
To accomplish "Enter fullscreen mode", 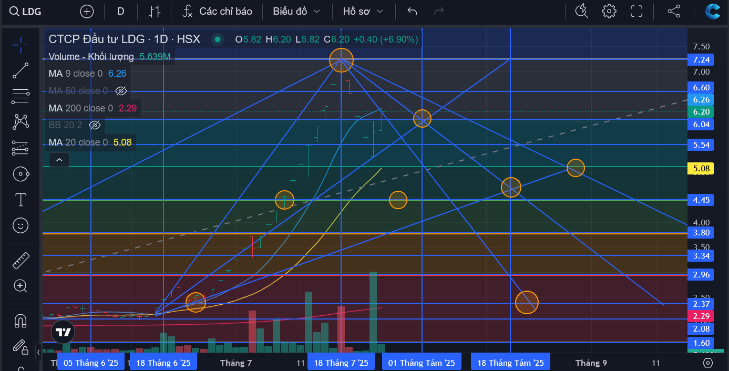I will 636,11.
